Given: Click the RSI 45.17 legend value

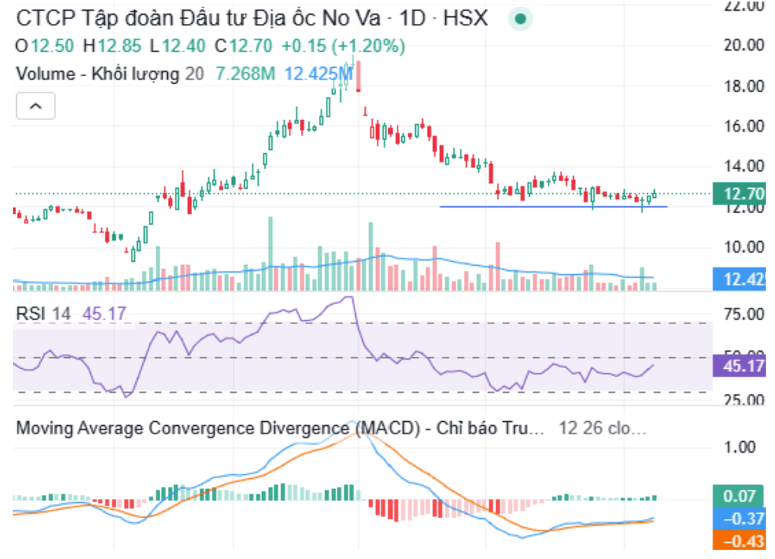Looking at the screenshot, I should 104,313.
